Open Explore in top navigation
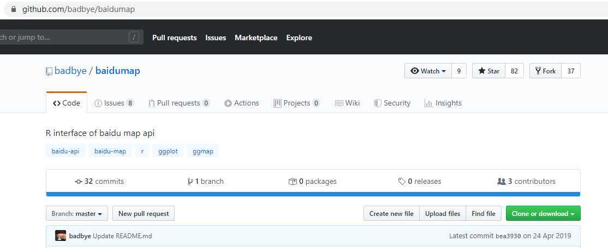This screenshot has height=248, width=608. tap(299, 38)
